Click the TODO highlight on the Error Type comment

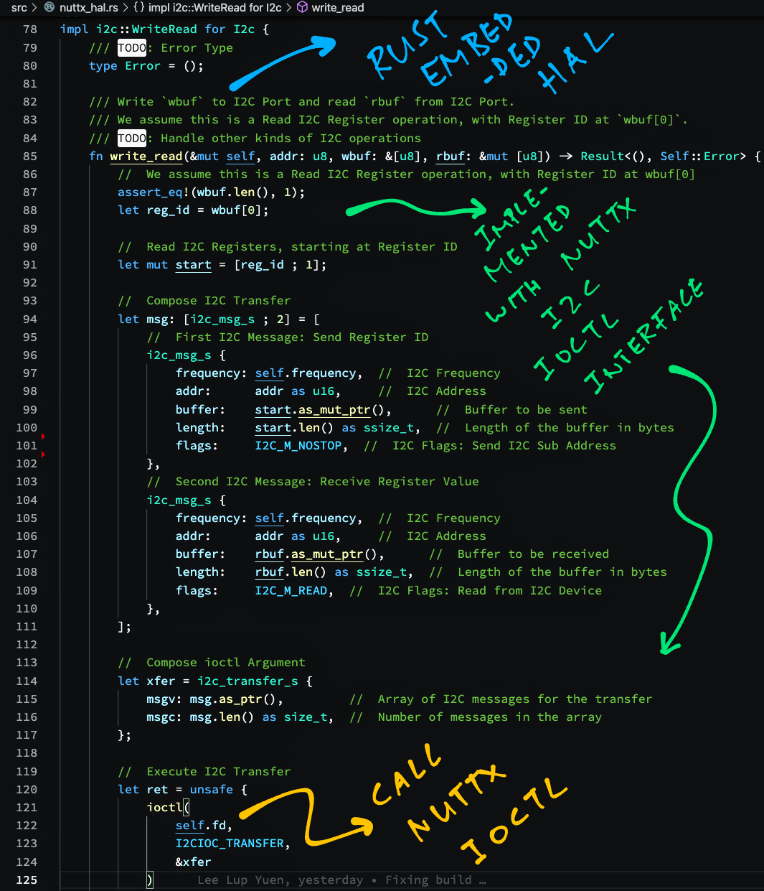pyautogui.click(x=132, y=47)
